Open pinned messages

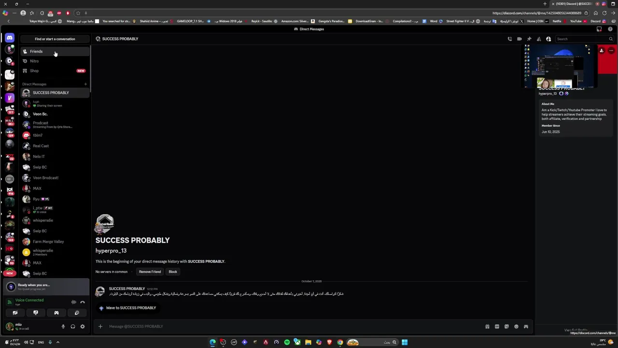tap(529, 39)
